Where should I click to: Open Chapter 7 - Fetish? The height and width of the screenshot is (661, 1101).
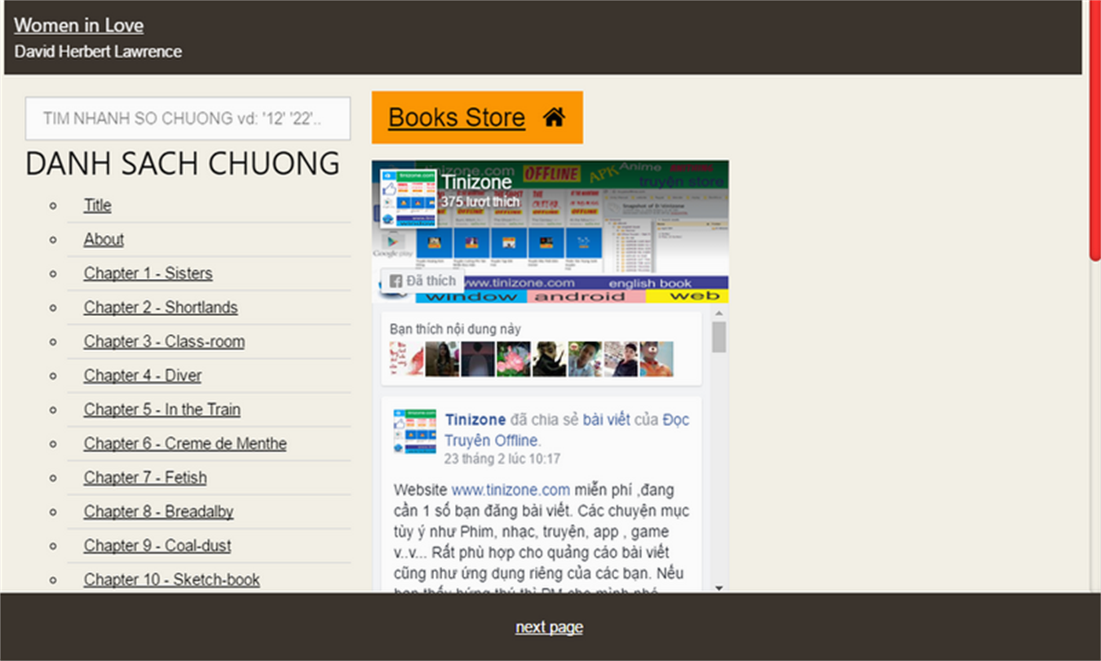click(145, 477)
